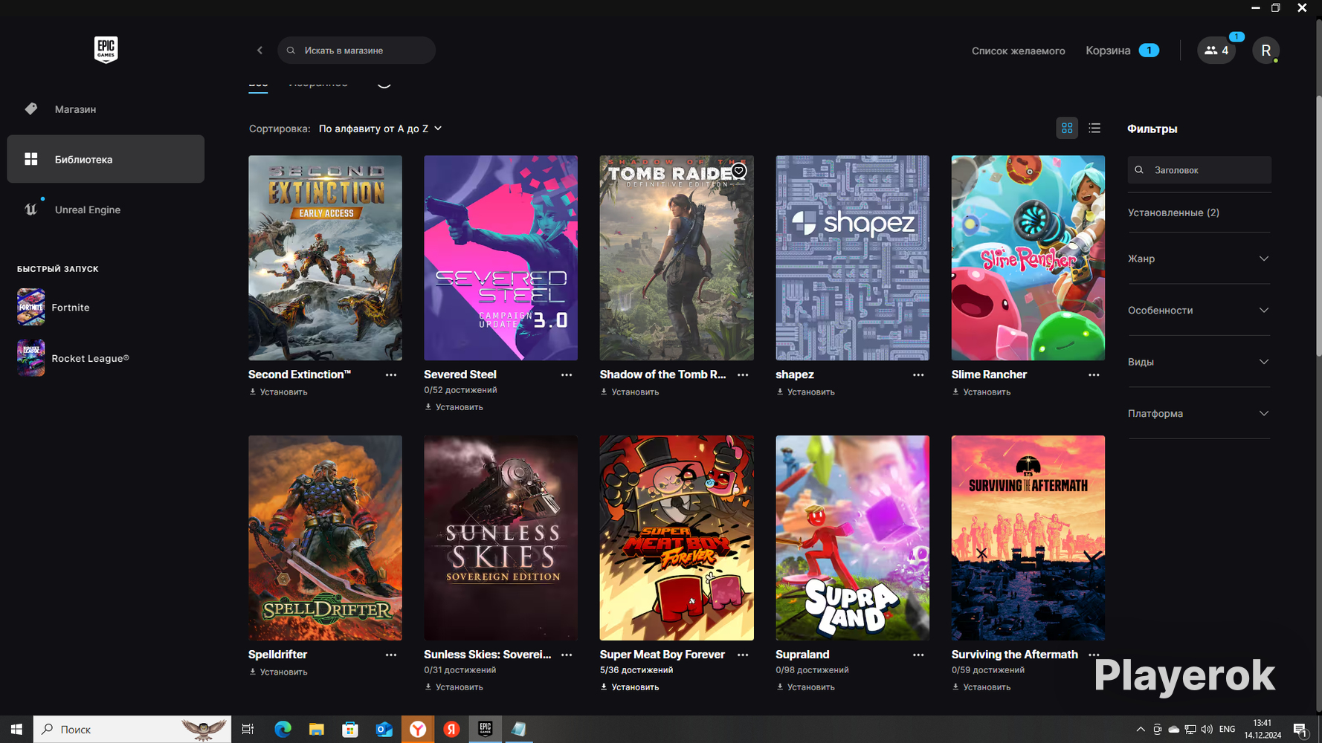Expand the Жанр filter
Image resolution: width=1322 pixels, height=743 pixels.
point(1199,259)
